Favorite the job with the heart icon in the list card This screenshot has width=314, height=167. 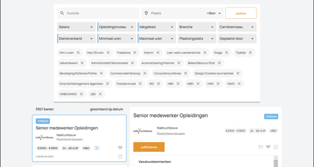click(120, 148)
